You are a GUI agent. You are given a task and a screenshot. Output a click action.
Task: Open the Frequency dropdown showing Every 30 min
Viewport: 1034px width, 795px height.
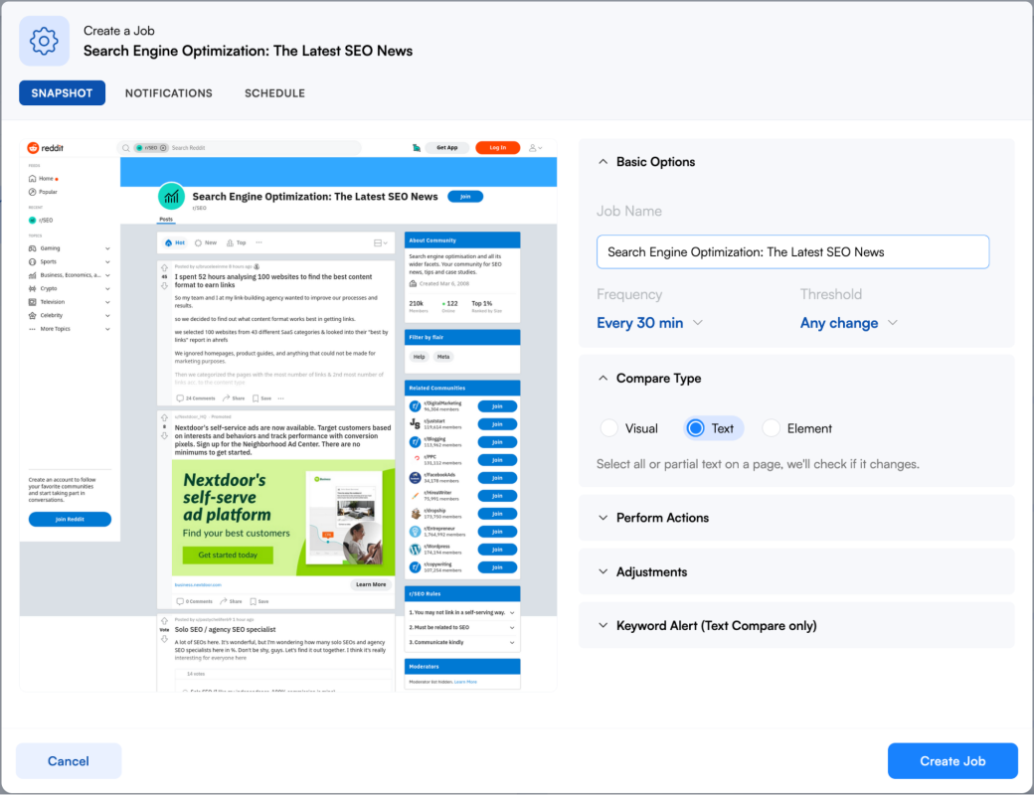650,323
